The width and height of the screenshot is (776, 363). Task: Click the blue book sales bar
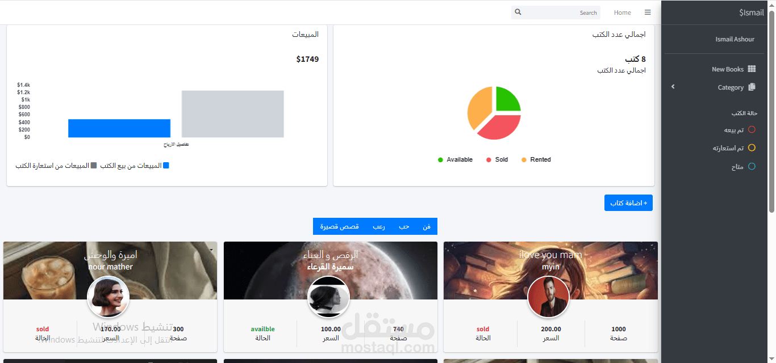[119, 128]
